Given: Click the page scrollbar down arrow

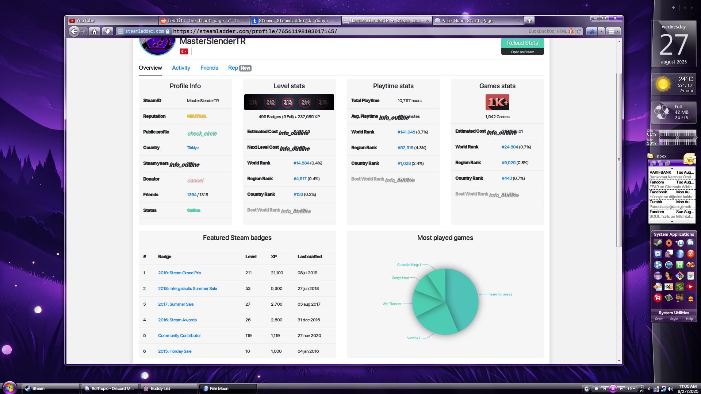Looking at the screenshot, I should click(619, 361).
